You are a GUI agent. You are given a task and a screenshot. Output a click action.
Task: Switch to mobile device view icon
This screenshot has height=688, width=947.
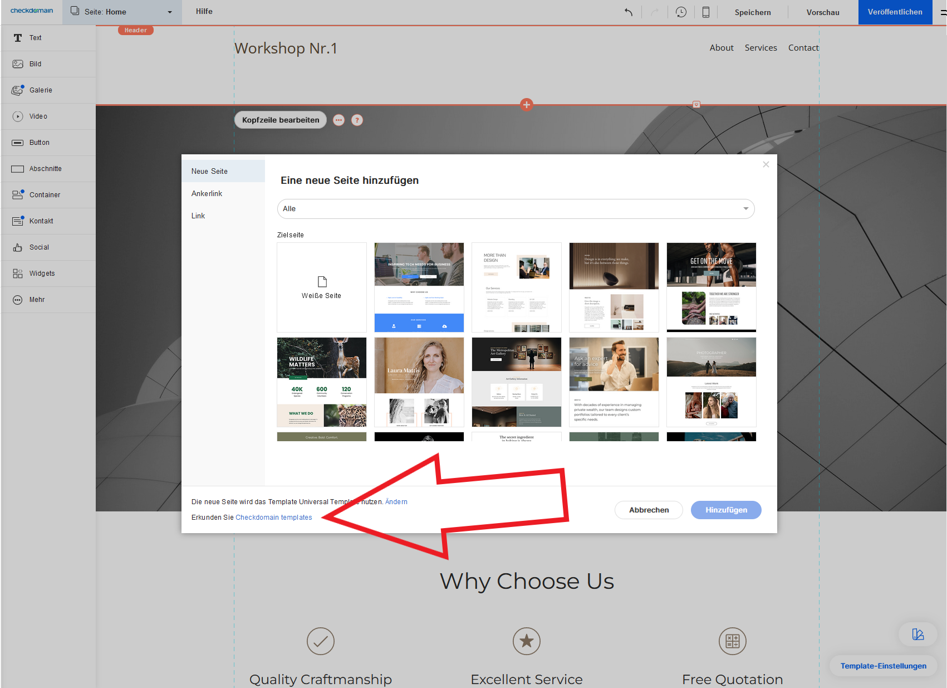pos(705,12)
